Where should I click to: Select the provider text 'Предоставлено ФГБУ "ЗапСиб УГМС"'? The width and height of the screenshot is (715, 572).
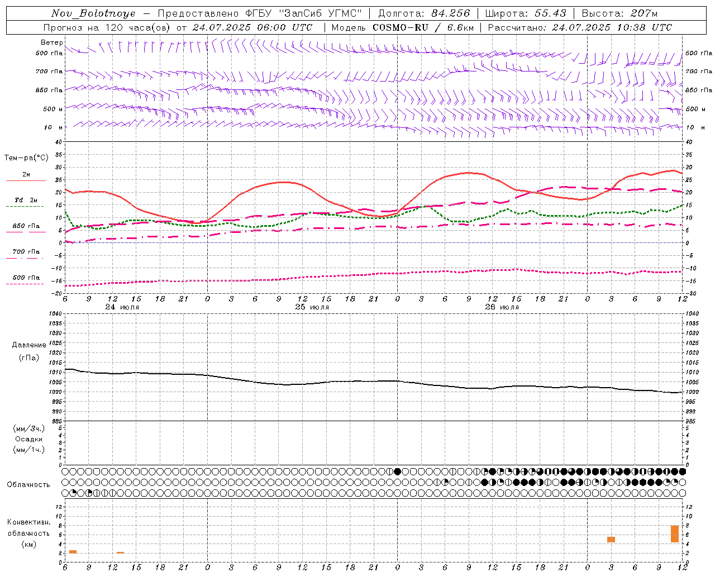tap(260, 13)
